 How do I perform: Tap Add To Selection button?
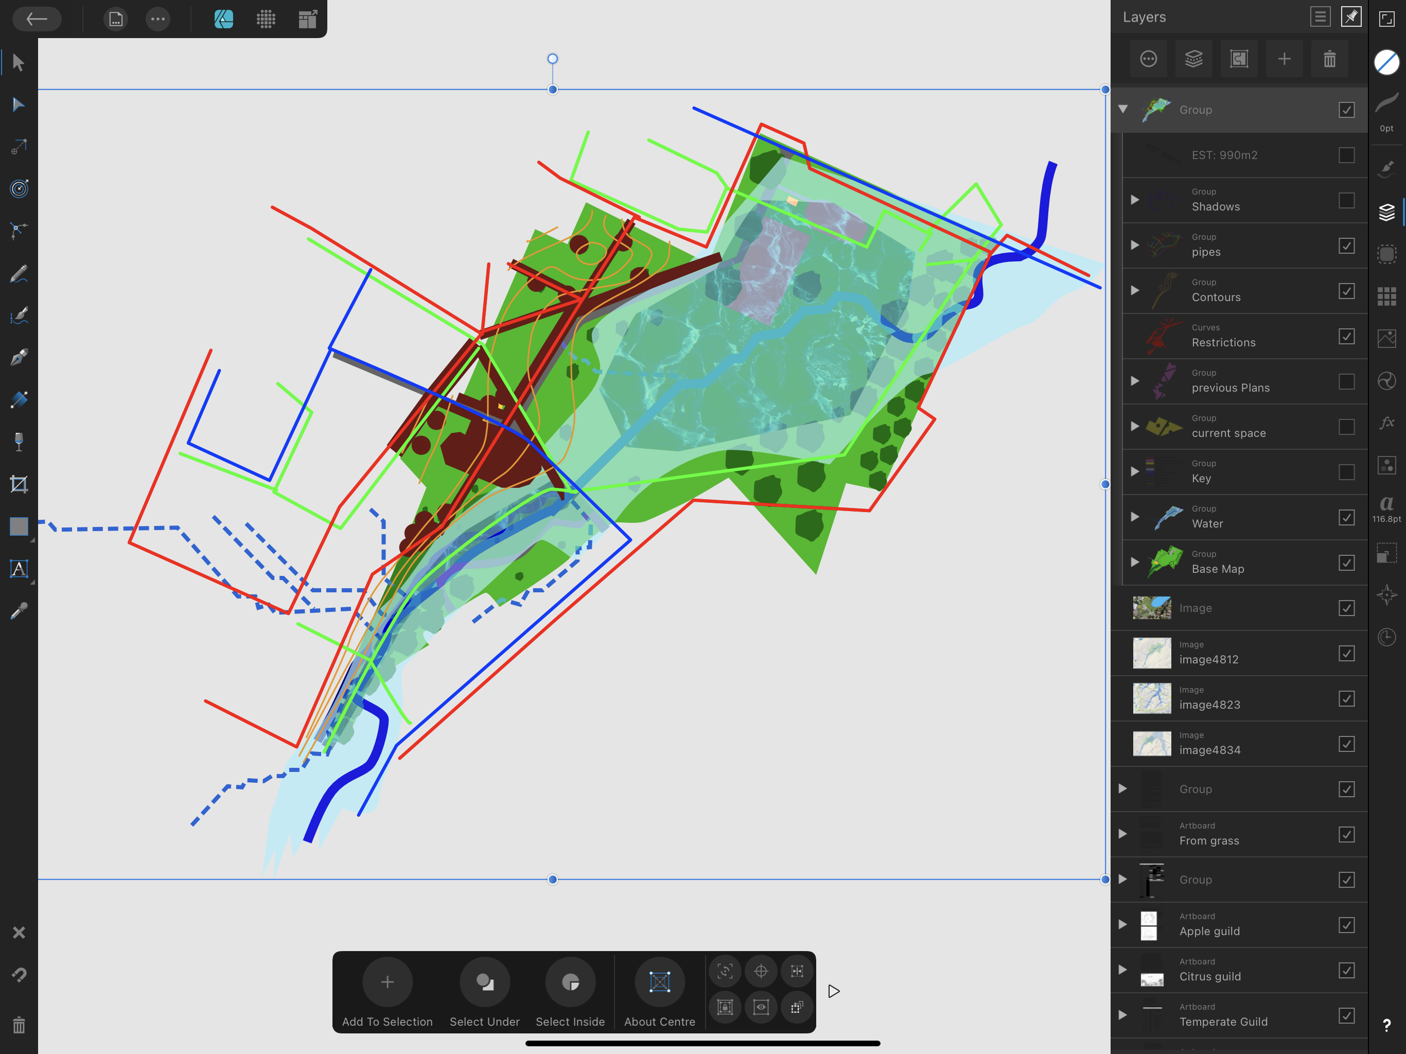pyautogui.click(x=387, y=982)
